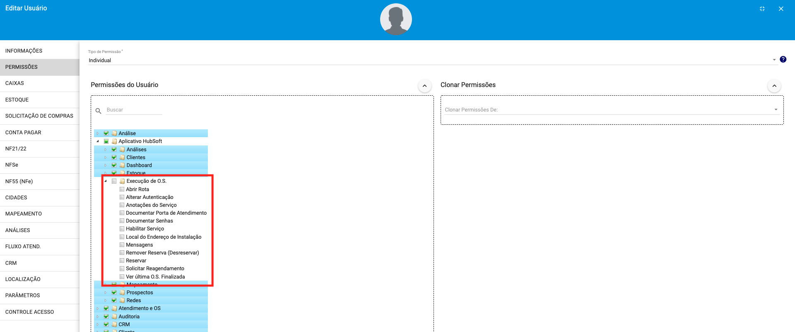Uncheck the Dashboard permission checkbox
Image resolution: width=795 pixels, height=332 pixels.
point(114,165)
